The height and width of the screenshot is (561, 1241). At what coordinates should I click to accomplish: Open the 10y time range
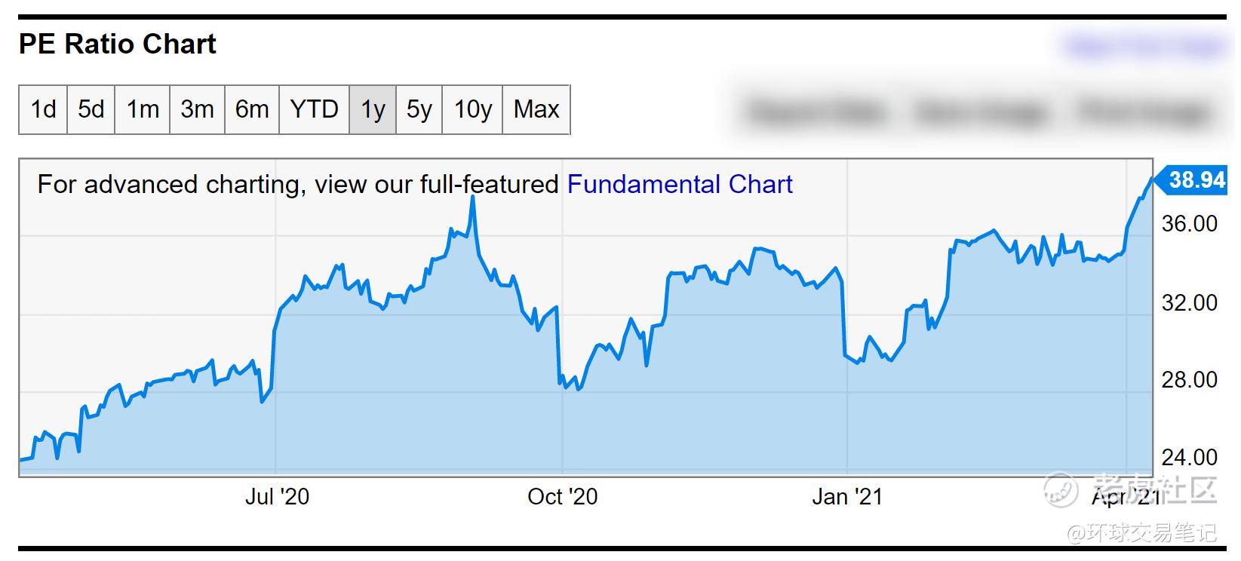pyautogui.click(x=472, y=110)
